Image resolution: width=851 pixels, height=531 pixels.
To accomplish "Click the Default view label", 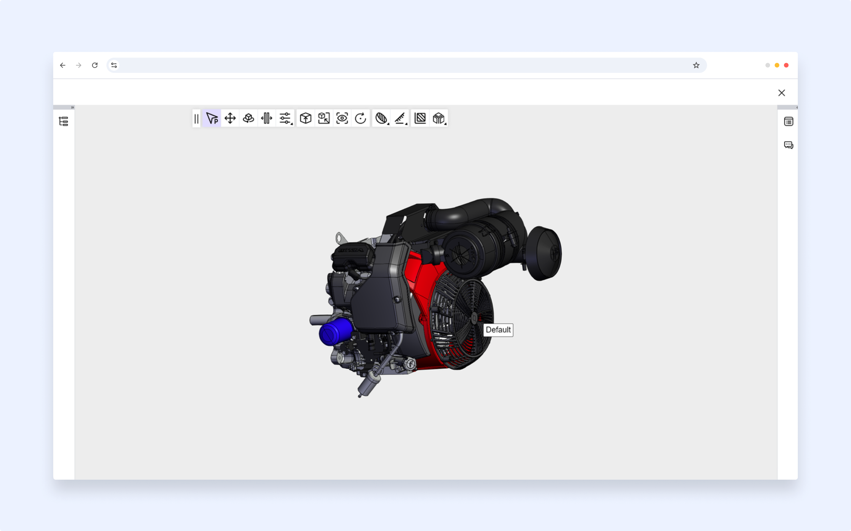I will (x=498, y=330).
